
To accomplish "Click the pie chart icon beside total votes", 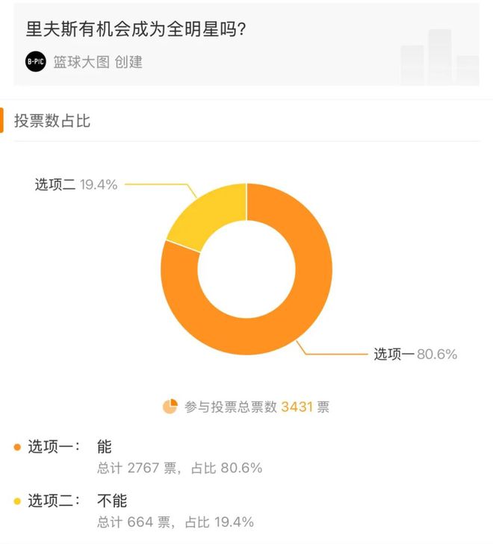I will 170,407.
